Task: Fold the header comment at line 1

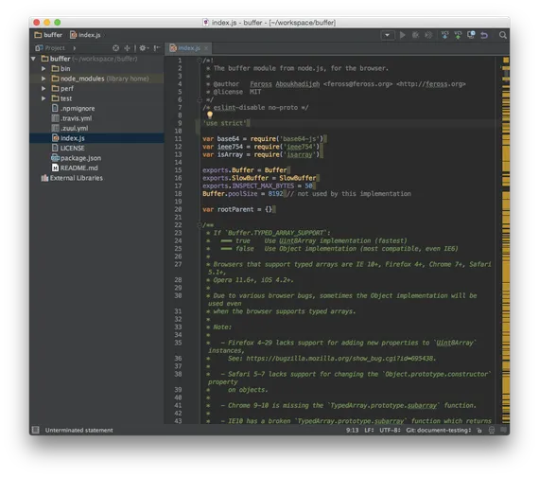Action: click(x=199, y=61)
